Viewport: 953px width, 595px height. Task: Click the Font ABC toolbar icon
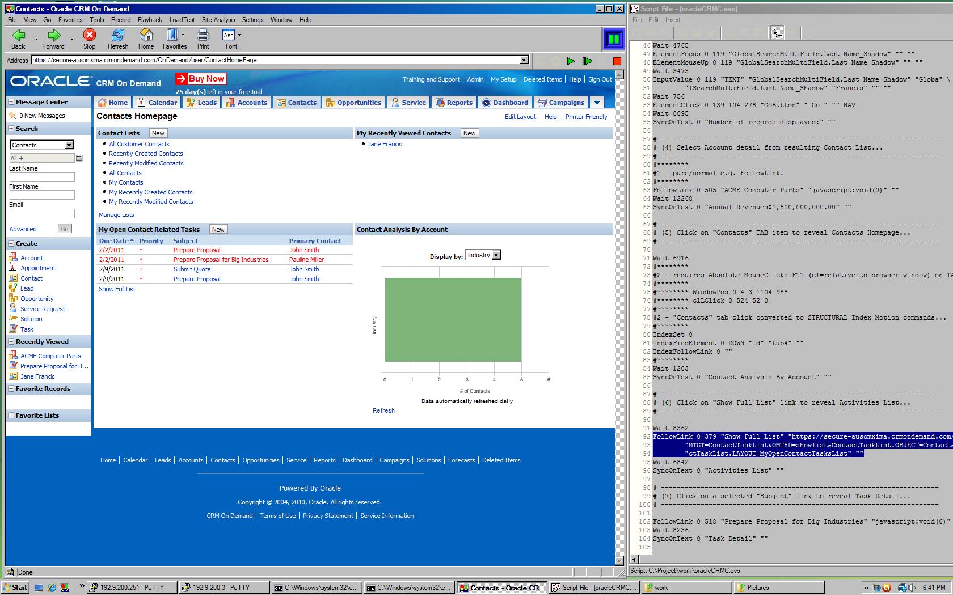point(229,35)
